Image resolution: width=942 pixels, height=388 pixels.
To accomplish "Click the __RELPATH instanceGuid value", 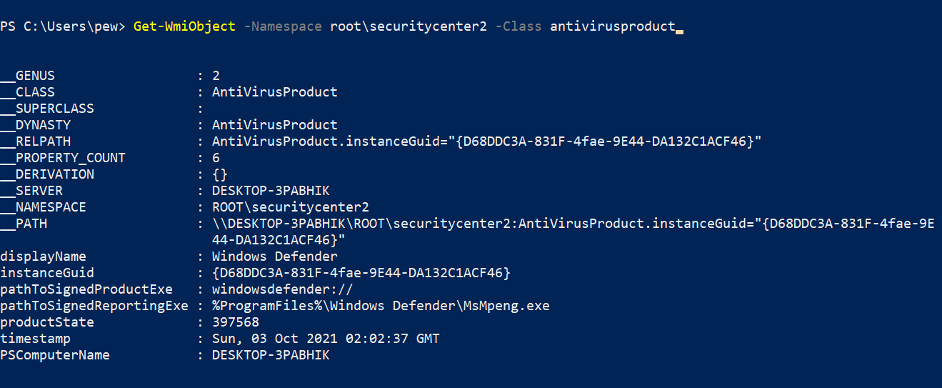I will (x=487, y=141).
